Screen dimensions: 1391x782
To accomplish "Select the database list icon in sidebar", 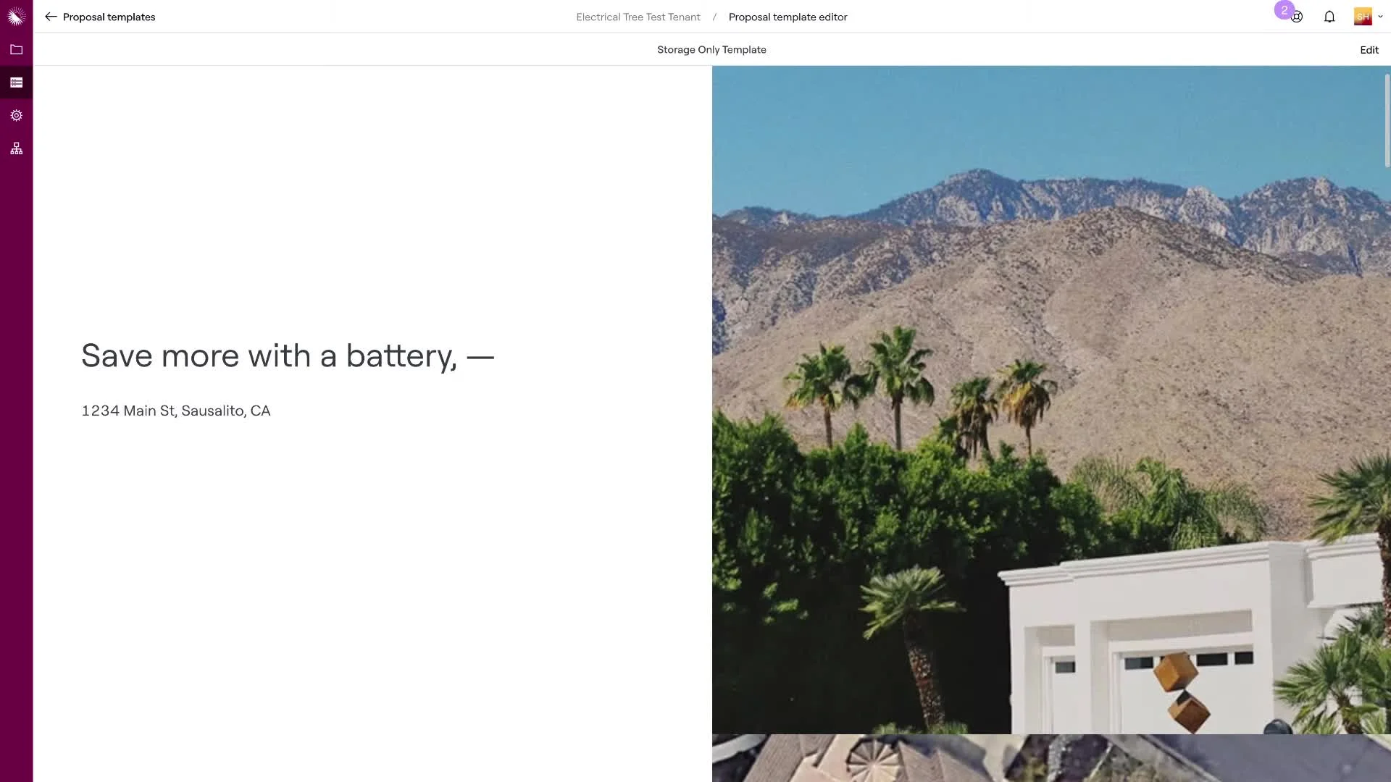I will point(16,83).
